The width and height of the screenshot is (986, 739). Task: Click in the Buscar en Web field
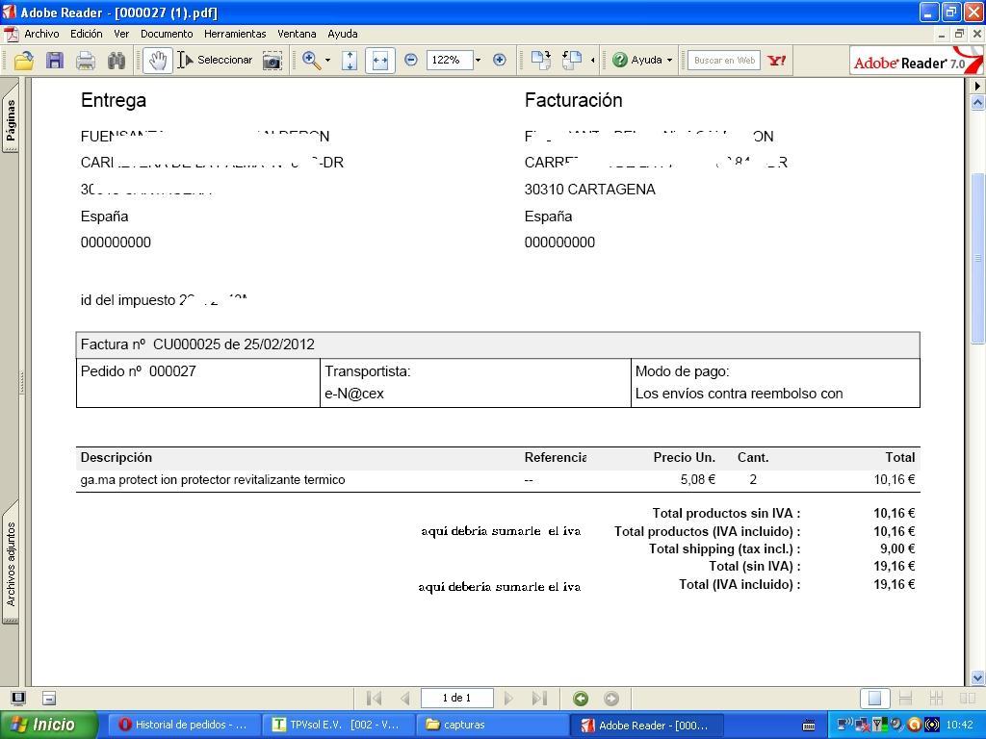pos(724,61)
